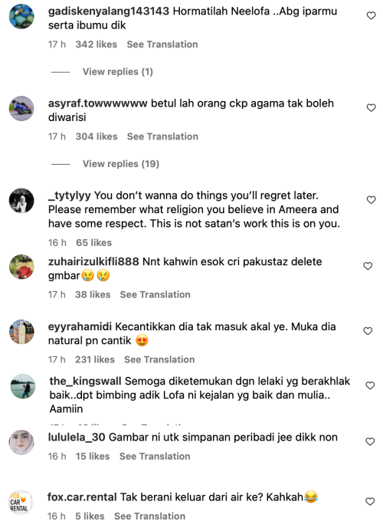Image resolution: width=383 pixels, height=528 pixels.
Task: See Translation for fox.car.rental comment
Action: point(150,517)
